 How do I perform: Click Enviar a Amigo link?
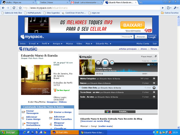coord(63,112)
